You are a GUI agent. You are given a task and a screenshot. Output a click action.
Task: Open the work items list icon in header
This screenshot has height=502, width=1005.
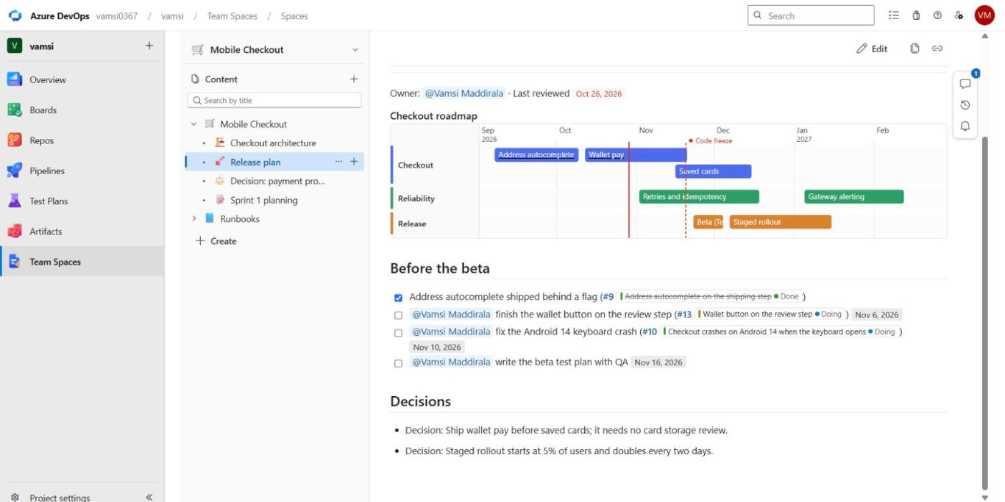pos(894,15)
